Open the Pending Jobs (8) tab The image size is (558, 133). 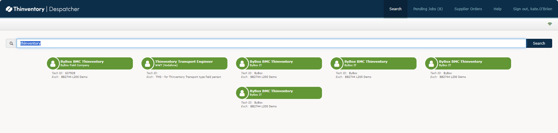pyautogui.click(x=428, y=9)
